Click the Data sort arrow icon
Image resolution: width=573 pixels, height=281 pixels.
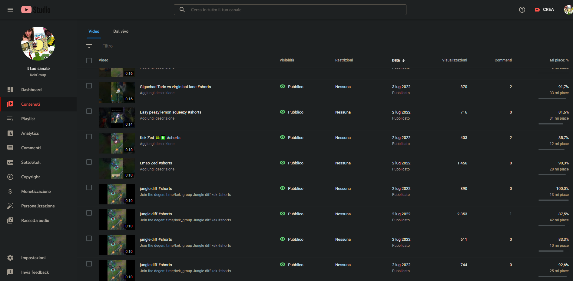point(403,61)
